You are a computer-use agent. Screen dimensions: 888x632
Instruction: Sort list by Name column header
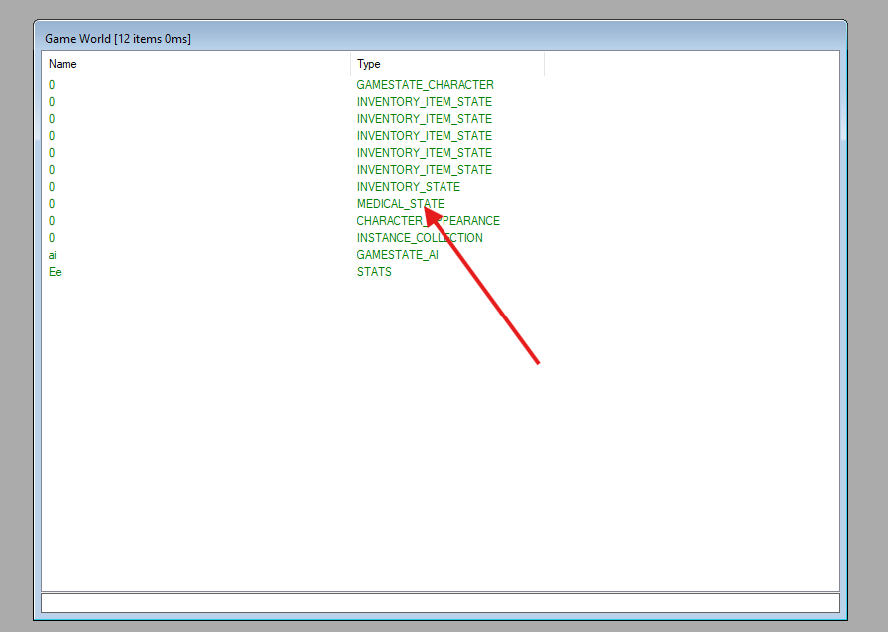tap(196, 64)
